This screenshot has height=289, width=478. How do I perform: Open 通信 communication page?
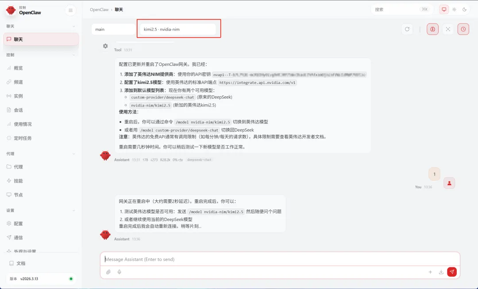[x=41, y=237]
